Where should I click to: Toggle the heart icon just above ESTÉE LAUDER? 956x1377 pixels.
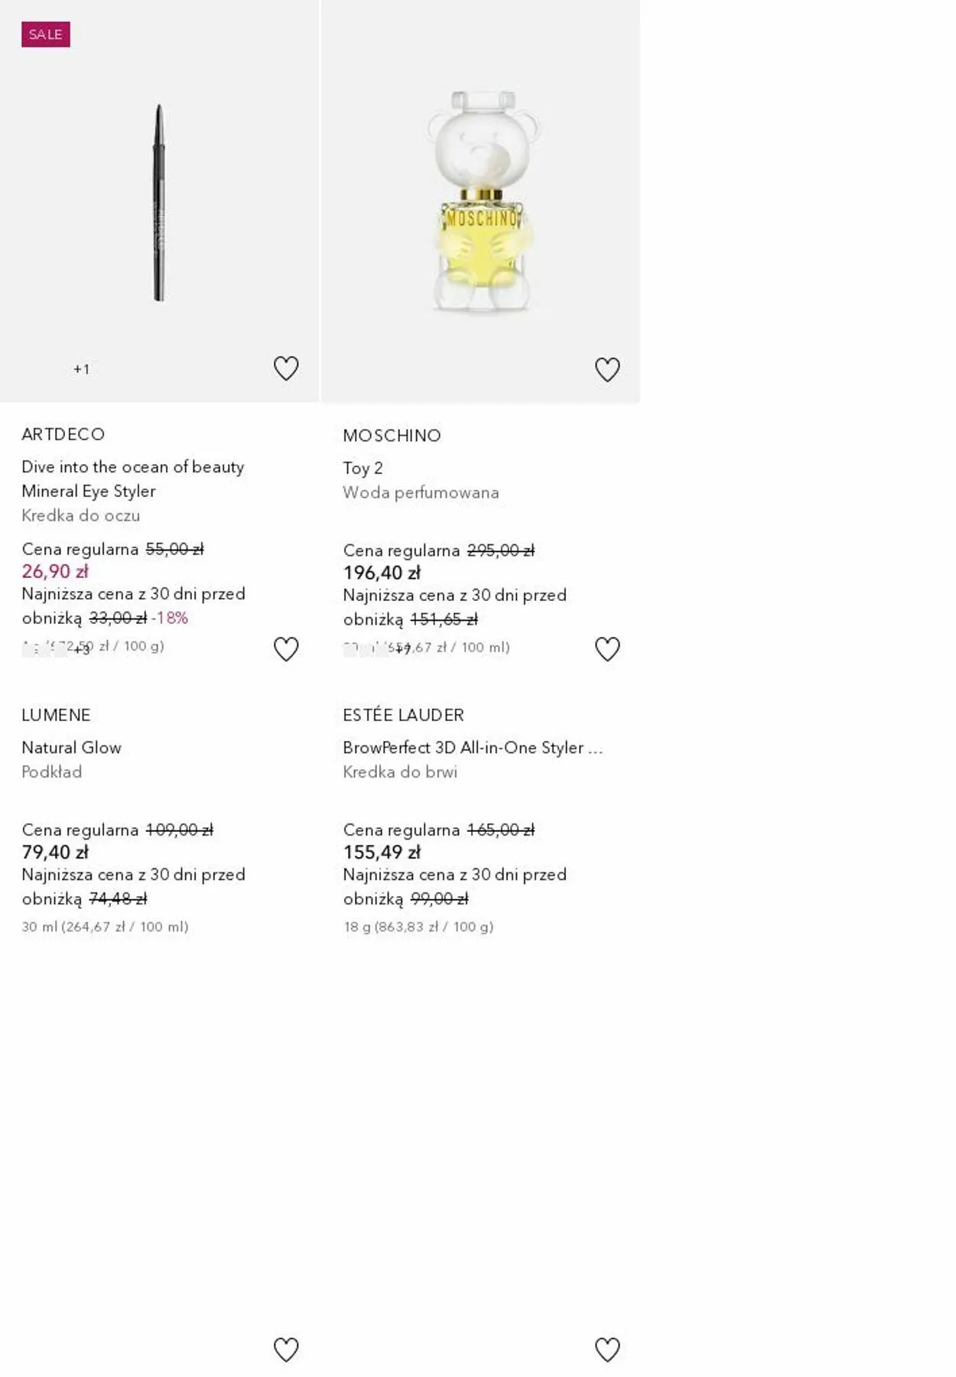point(607,649)
